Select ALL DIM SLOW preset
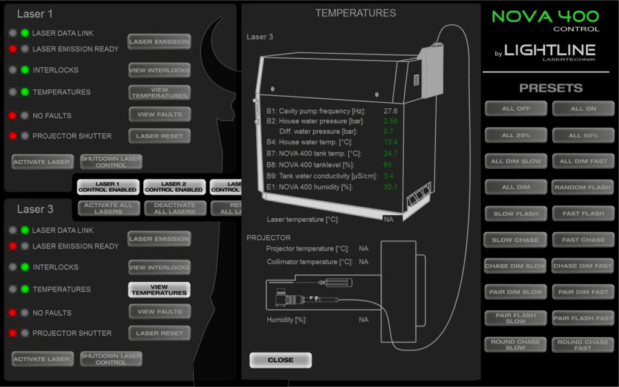This screenshot has height=387, width=619. pyautogui.click(x=516, y=161)
